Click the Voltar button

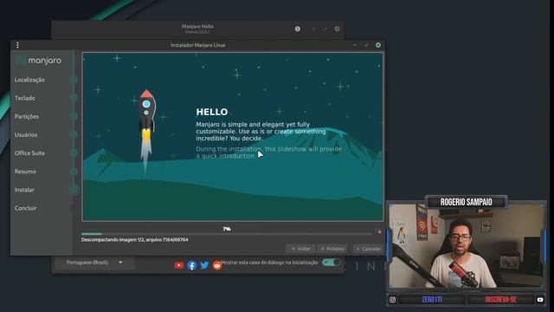click(x=300, y=249)
